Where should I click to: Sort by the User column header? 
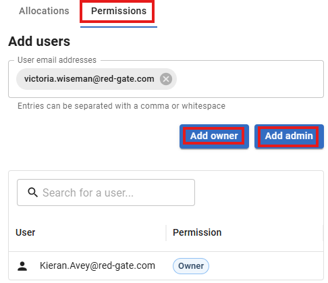26,232
